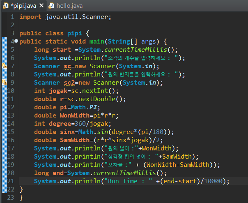
Task: Click Math.PI on line 12
Action: point(84,107)
